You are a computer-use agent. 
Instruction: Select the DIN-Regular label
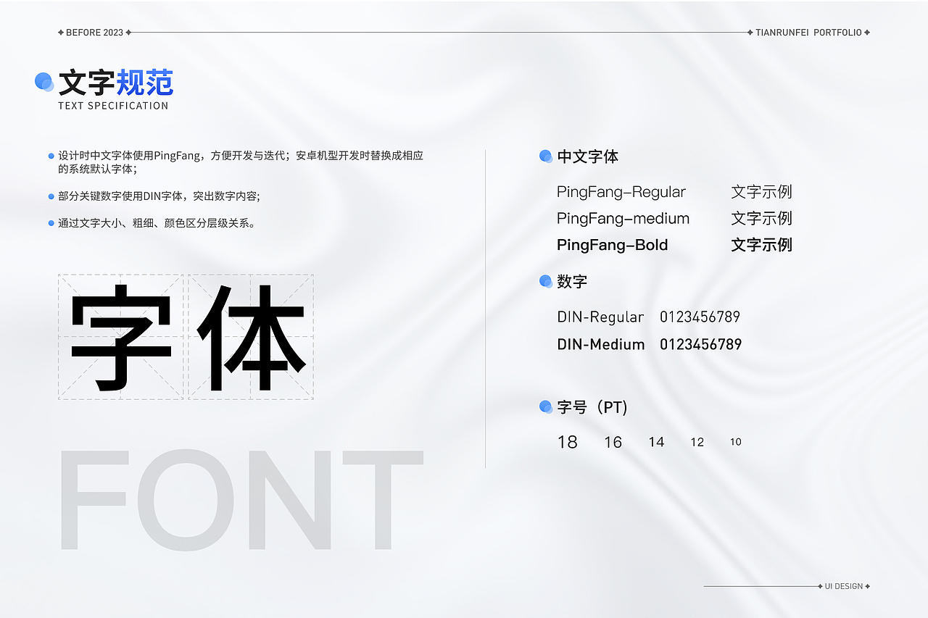click(600, 317)
